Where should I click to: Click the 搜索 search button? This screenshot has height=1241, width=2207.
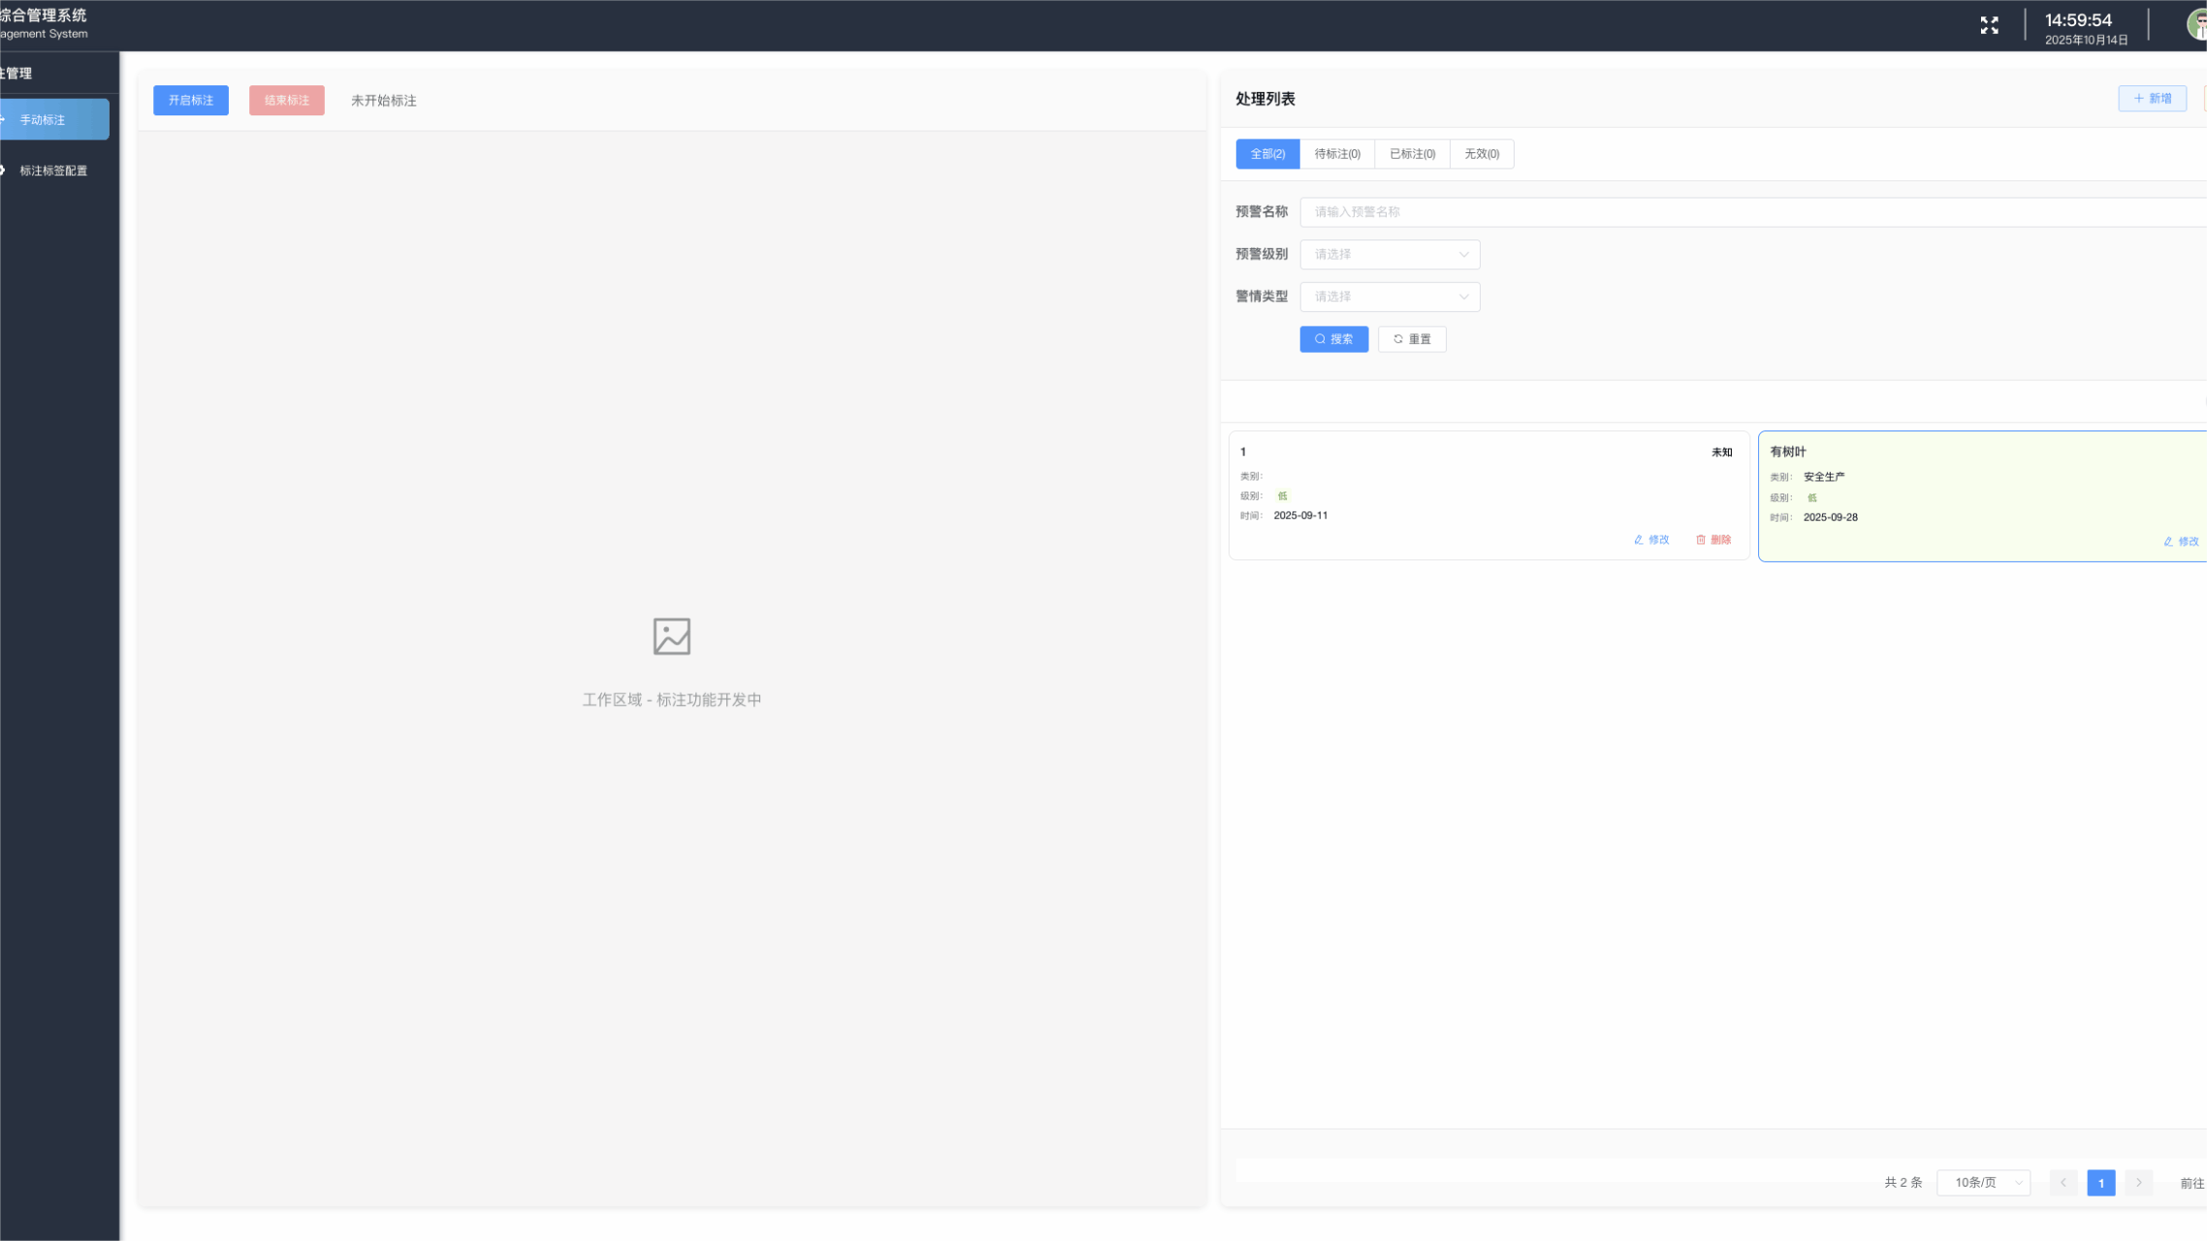(1333, 339)
